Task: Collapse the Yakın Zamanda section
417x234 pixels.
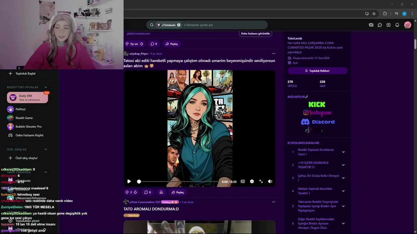Action: point(46,172)
